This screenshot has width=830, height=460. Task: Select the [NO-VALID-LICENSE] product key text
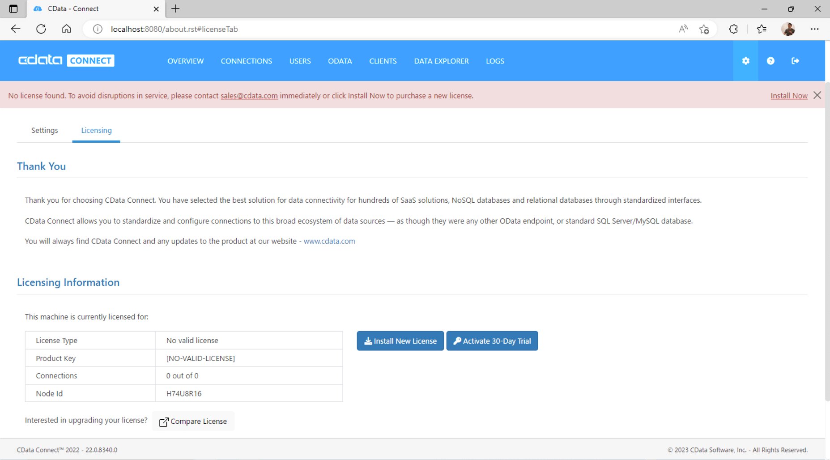click(200, 358)
